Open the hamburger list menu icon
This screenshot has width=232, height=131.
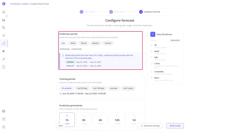[x=4, y=67]
